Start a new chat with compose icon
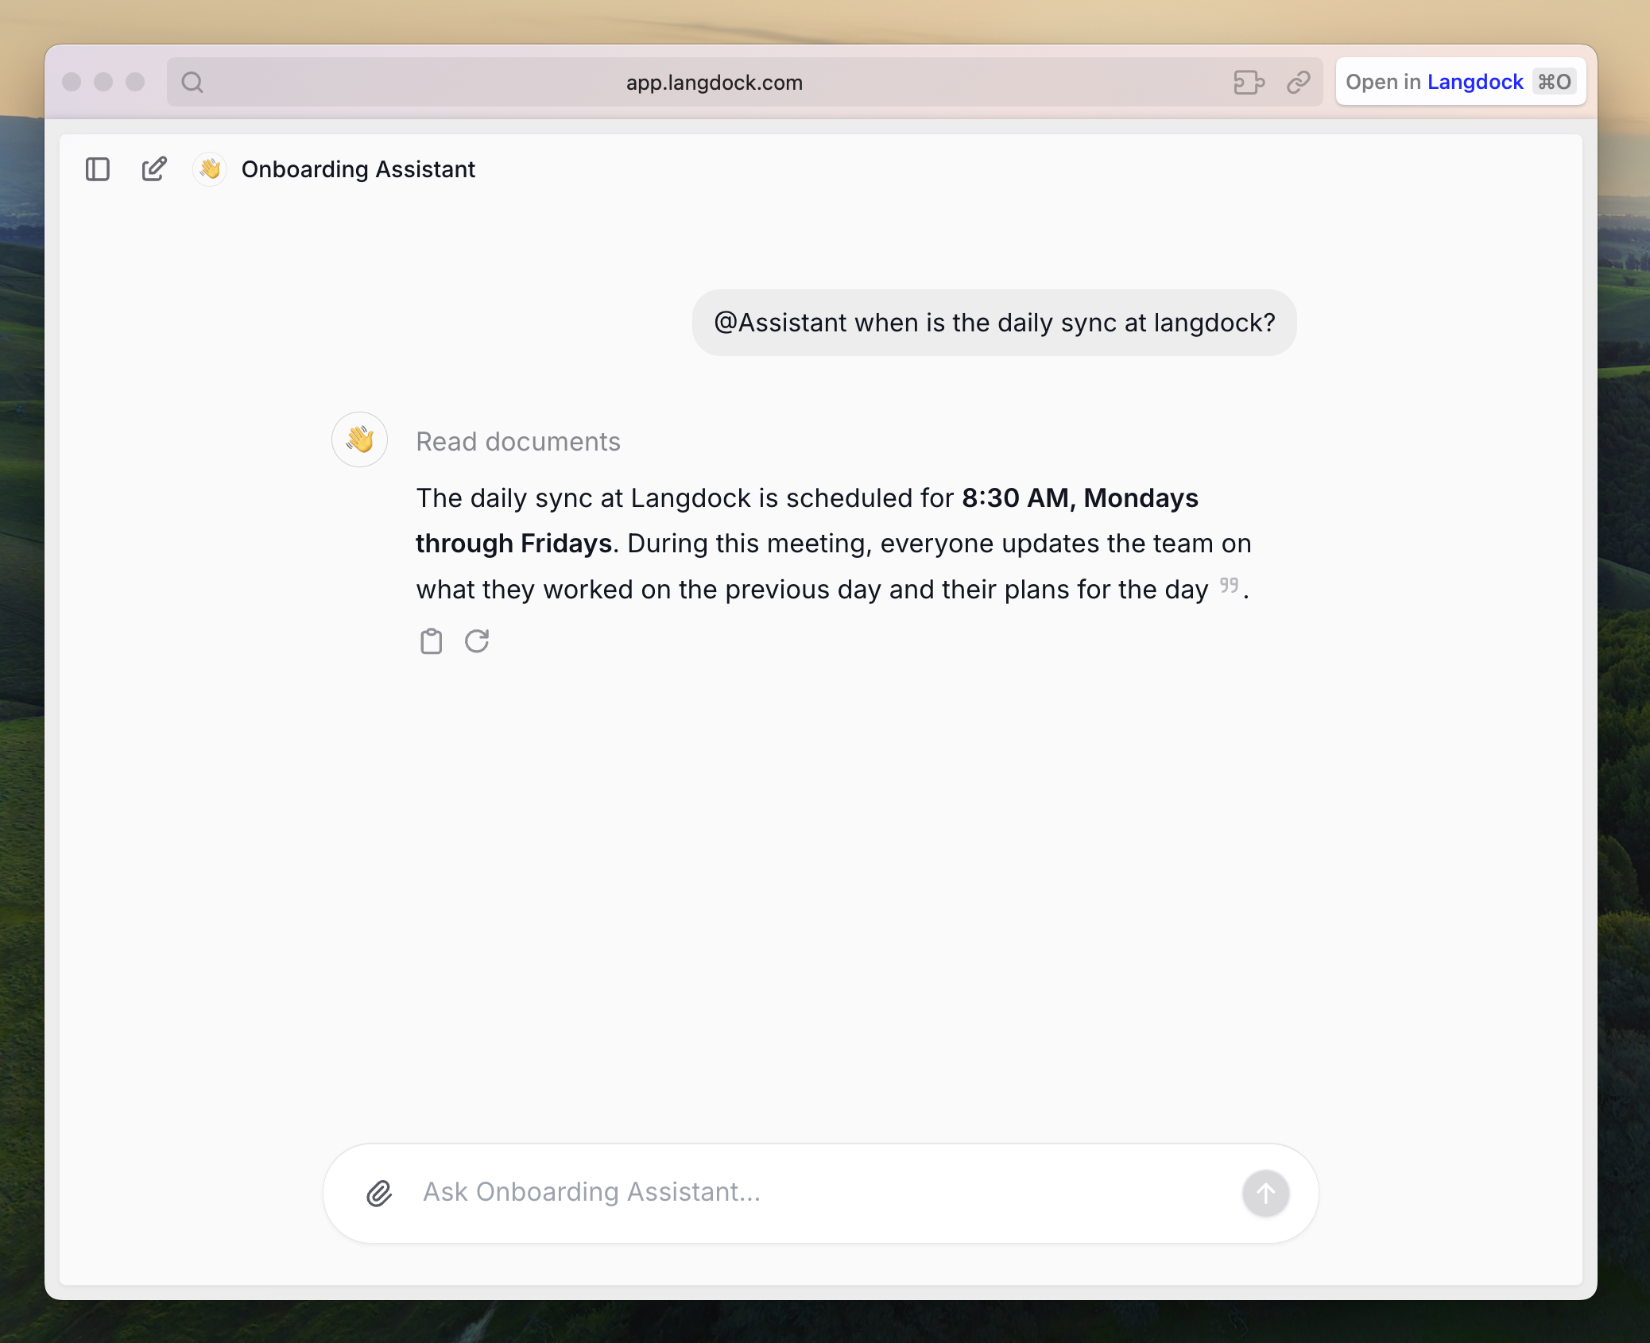1650x1343 pixels. 154,169
